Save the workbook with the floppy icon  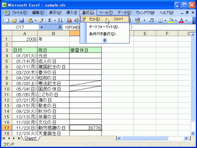(21, 21)
